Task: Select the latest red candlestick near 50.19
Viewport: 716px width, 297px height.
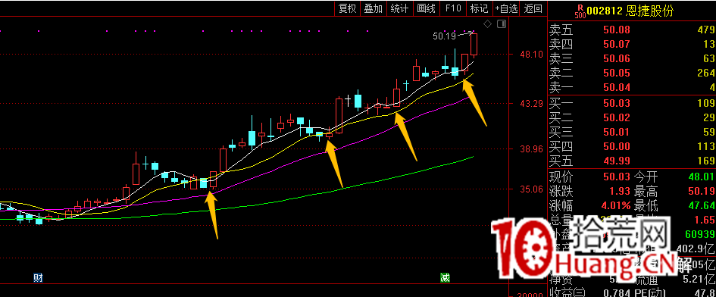Action: [474, 44]
